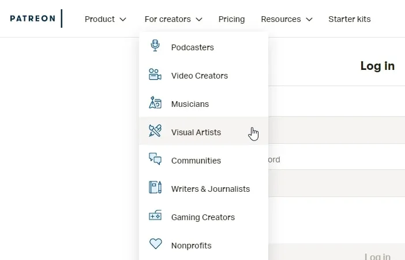Click the Musicians guitar icon
The height and width of the screenshot is (260, 405).
[155, 103]
